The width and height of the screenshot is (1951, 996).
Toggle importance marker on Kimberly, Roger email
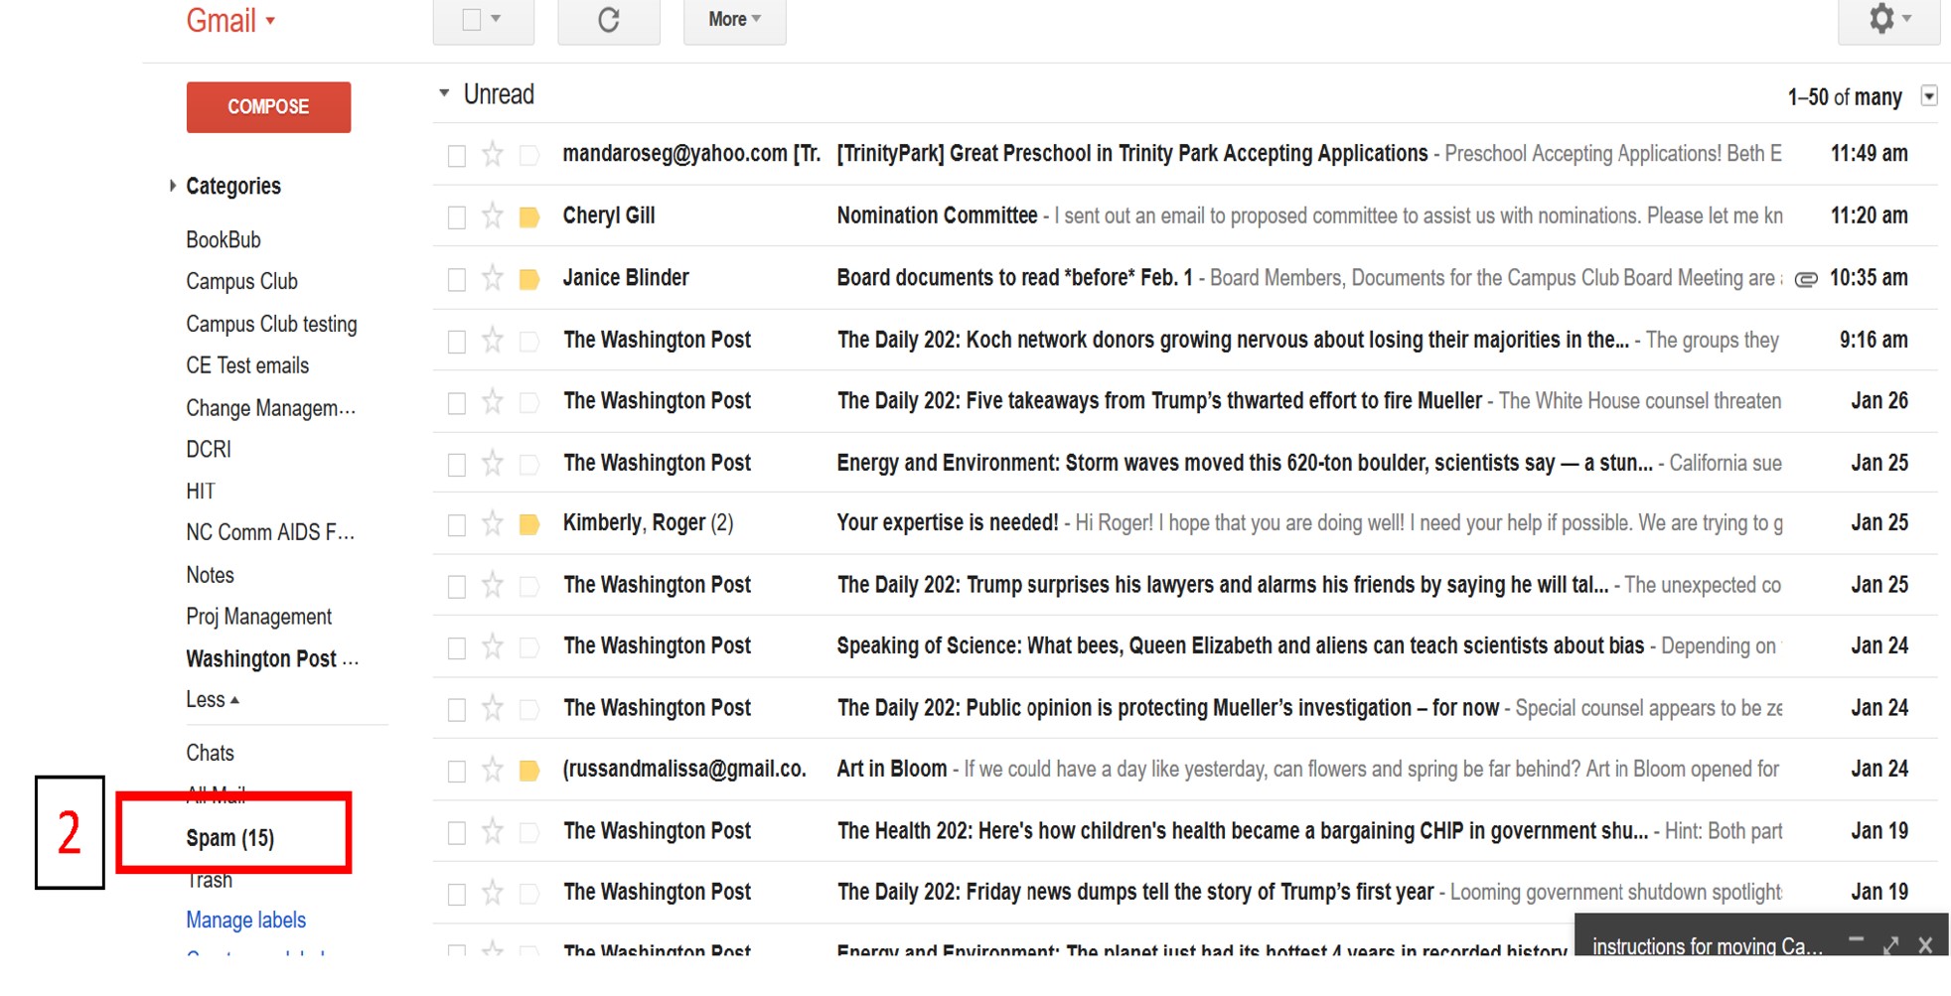(529, 525)
